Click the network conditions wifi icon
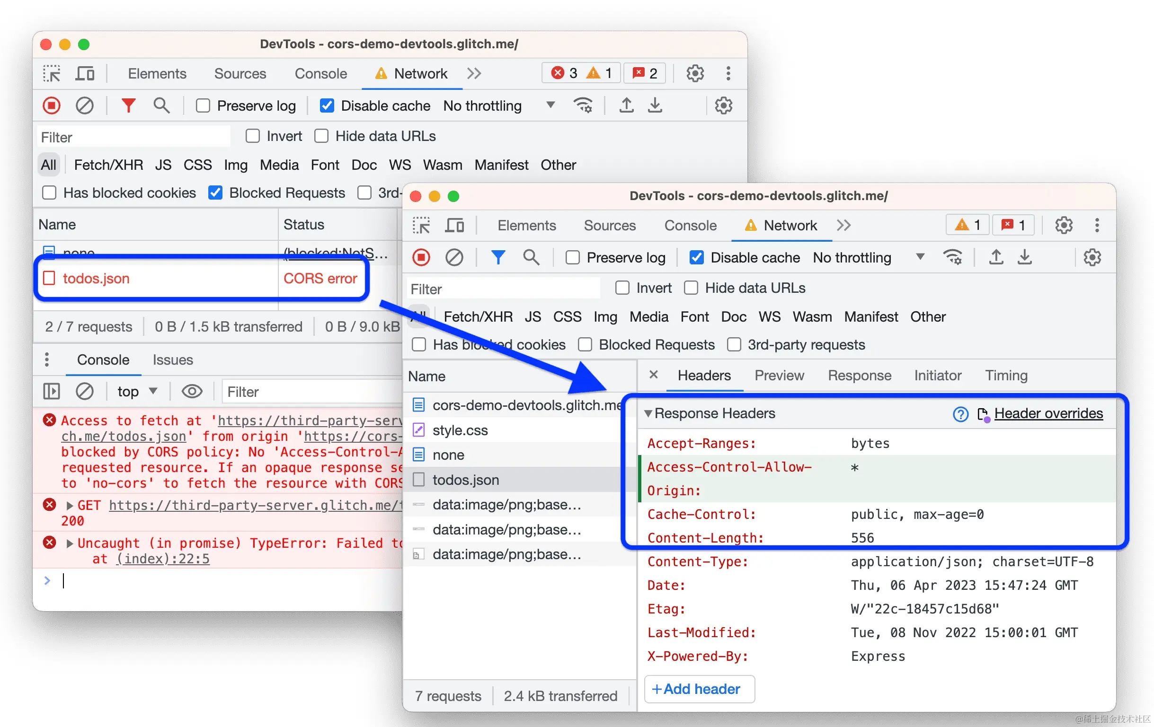1154x727 pixels. (952, 257)
